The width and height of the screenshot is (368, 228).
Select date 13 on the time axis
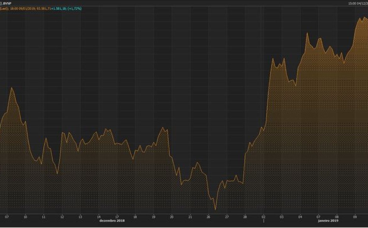pos(80,217)
